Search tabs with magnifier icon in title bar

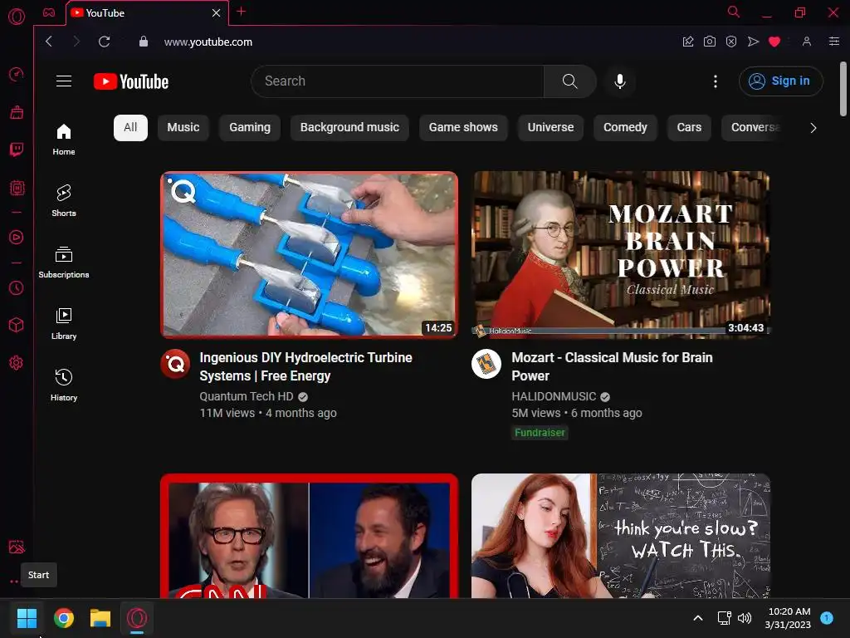pyautogui.click(x=734, y=12)
